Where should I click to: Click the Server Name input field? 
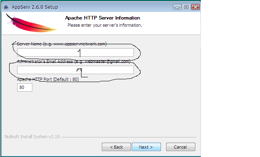75,53
